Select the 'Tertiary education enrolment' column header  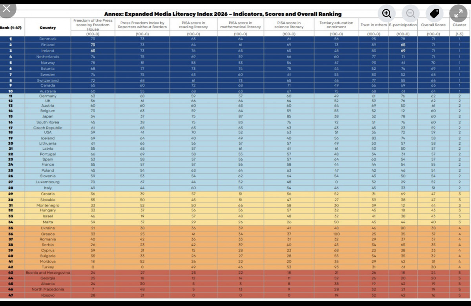point(336,25)
